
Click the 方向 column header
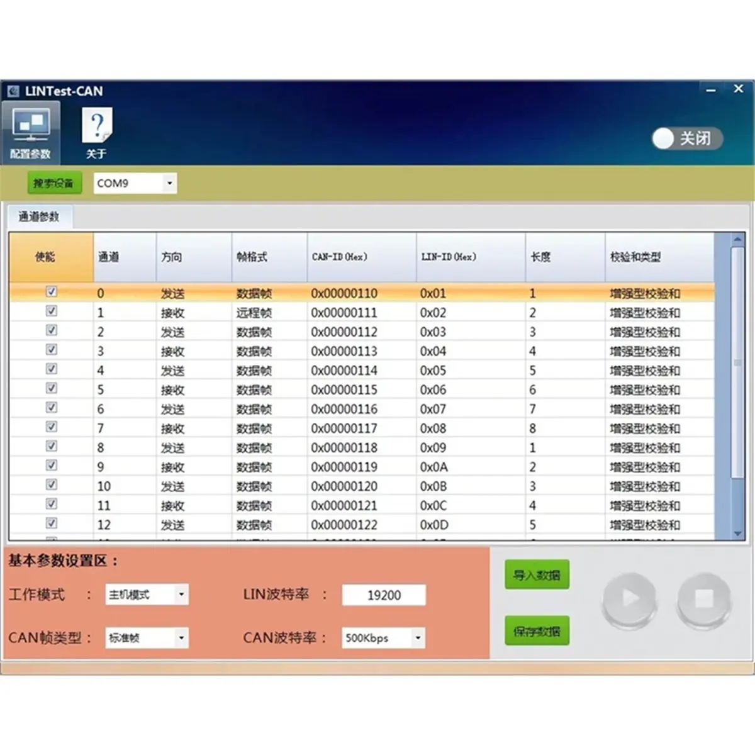[x=194, y=257]
